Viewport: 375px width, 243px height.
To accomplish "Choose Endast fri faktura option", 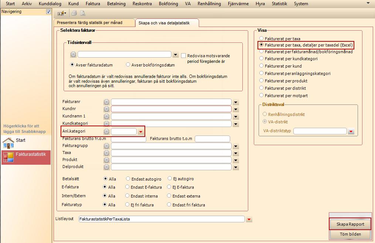I will pyautogui.click(x=169, y=205).
